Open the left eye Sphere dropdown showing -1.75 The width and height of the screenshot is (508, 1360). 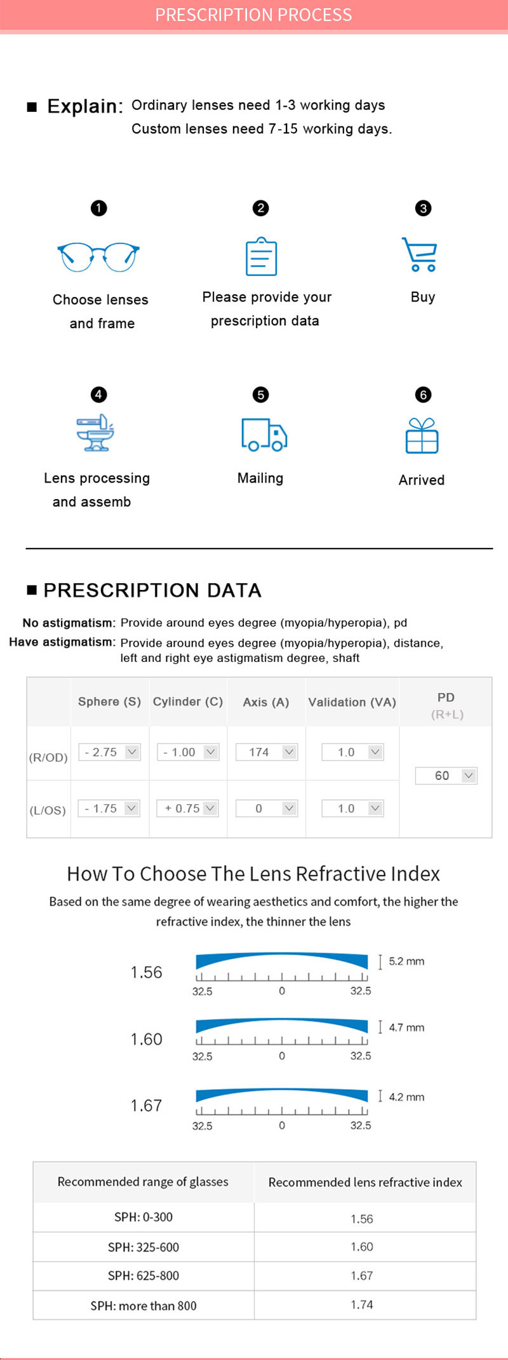point(109,808)
